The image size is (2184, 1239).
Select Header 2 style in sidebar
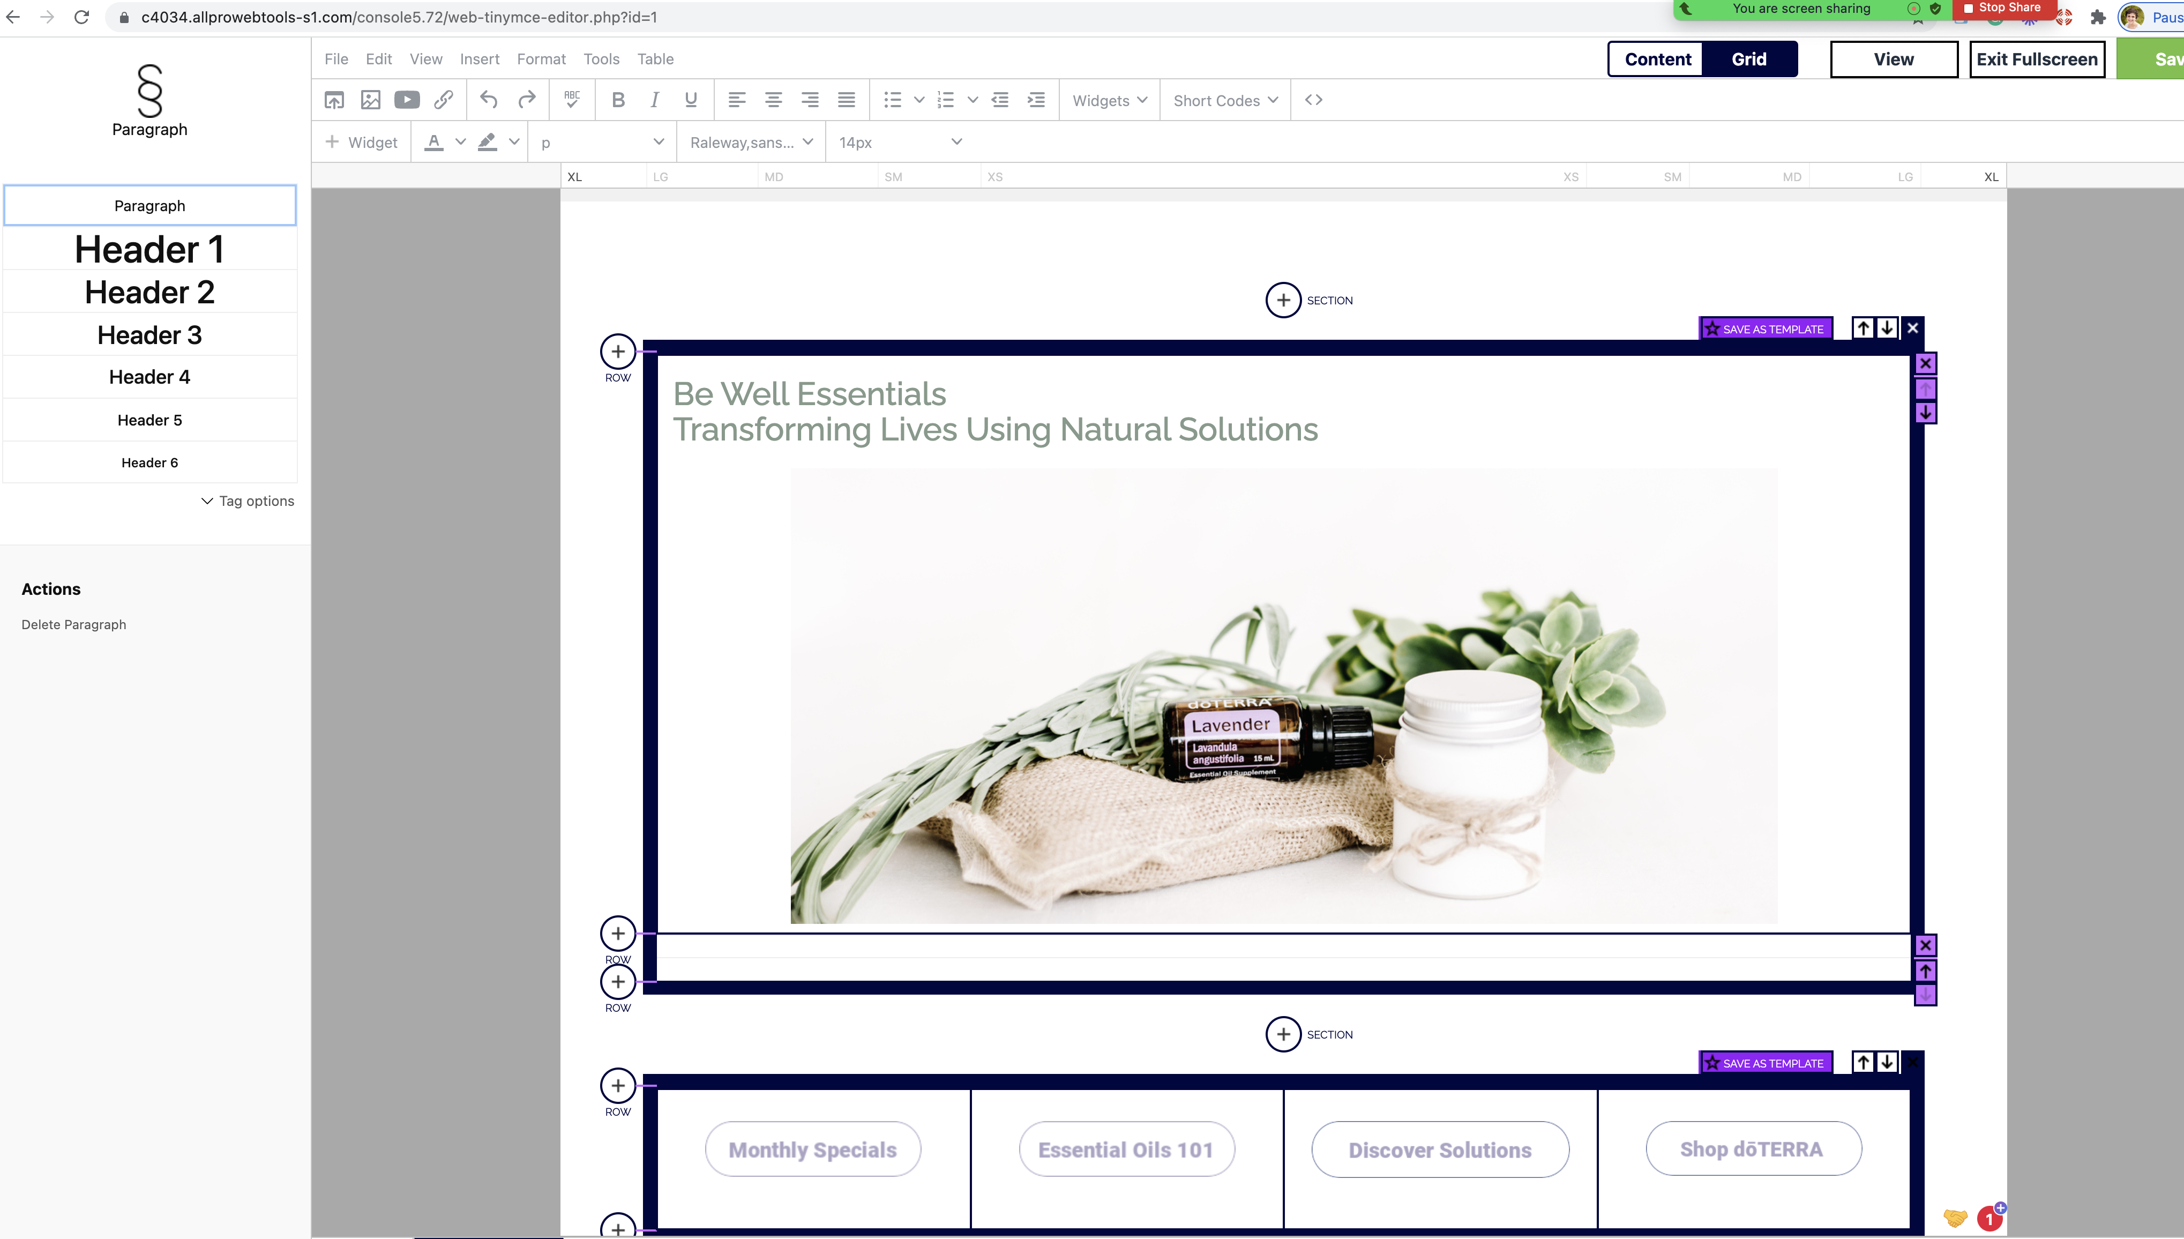pos(149,292)
